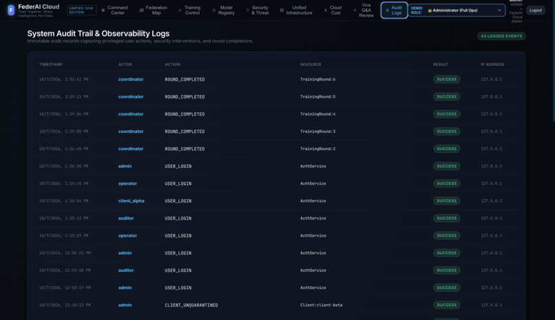Select the Audit Logs tab
This screenshot has width=555, height=320.
coord(394,10)
